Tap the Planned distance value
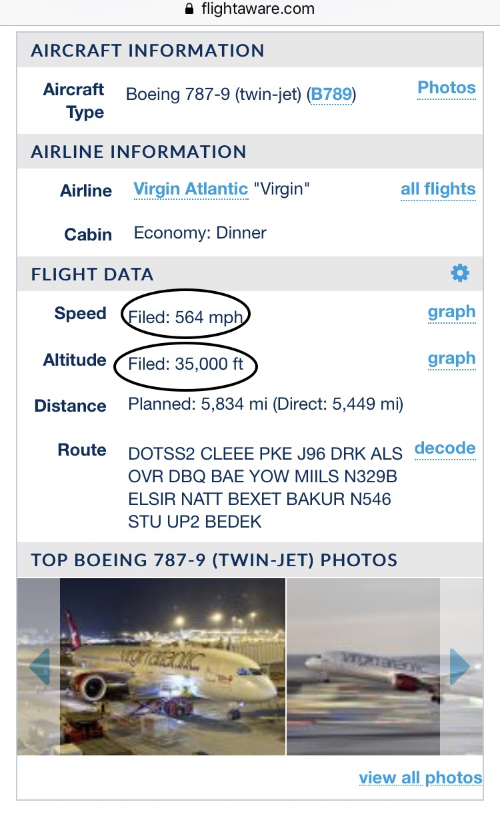Viewport: 500px width, 840px height. 265,404
